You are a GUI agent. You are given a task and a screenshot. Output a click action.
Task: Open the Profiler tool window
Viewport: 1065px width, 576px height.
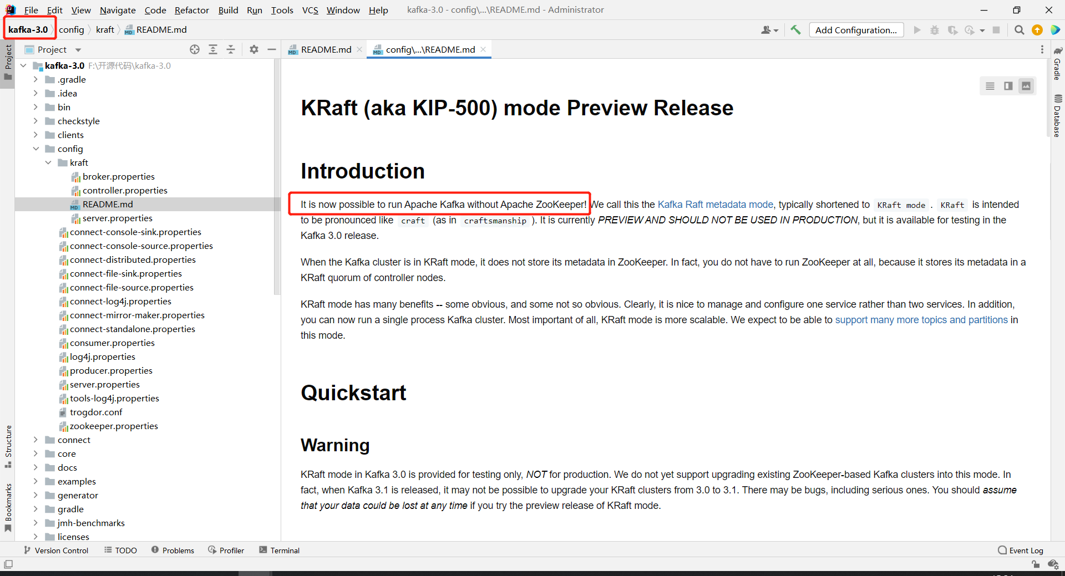point(226,550)
